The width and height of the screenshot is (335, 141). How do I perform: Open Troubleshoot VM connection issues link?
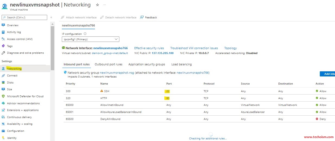coord(194,48)
